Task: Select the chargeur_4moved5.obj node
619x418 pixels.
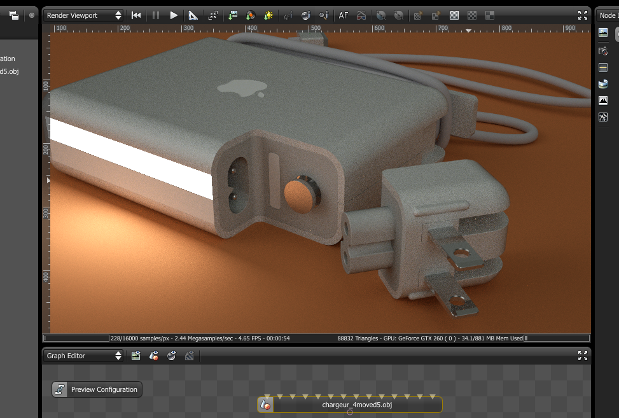Action: point(350,405)
